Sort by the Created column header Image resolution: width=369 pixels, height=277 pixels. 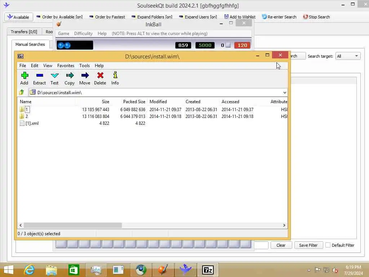201,101
